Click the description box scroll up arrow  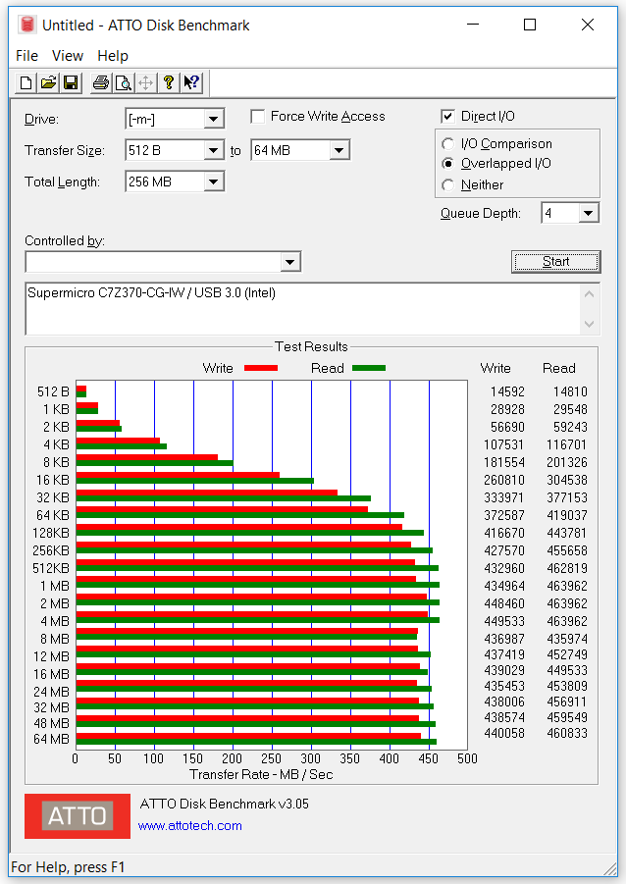[590, 294]
